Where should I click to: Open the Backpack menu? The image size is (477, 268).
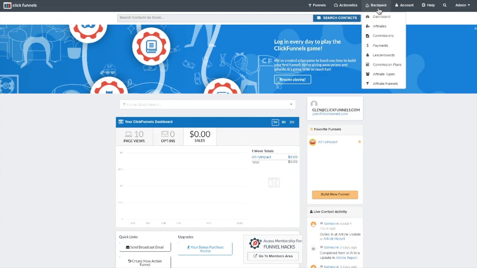pos(376,5)
